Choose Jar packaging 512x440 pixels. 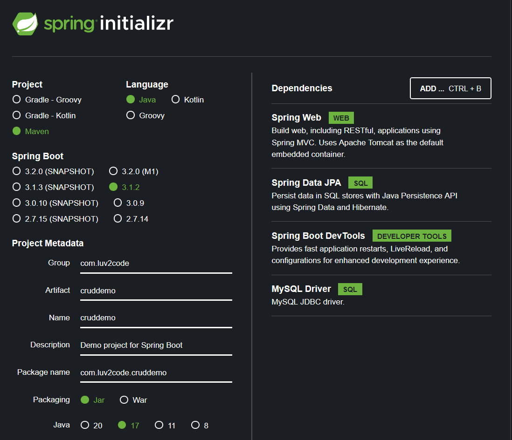[x=92, y=400]
